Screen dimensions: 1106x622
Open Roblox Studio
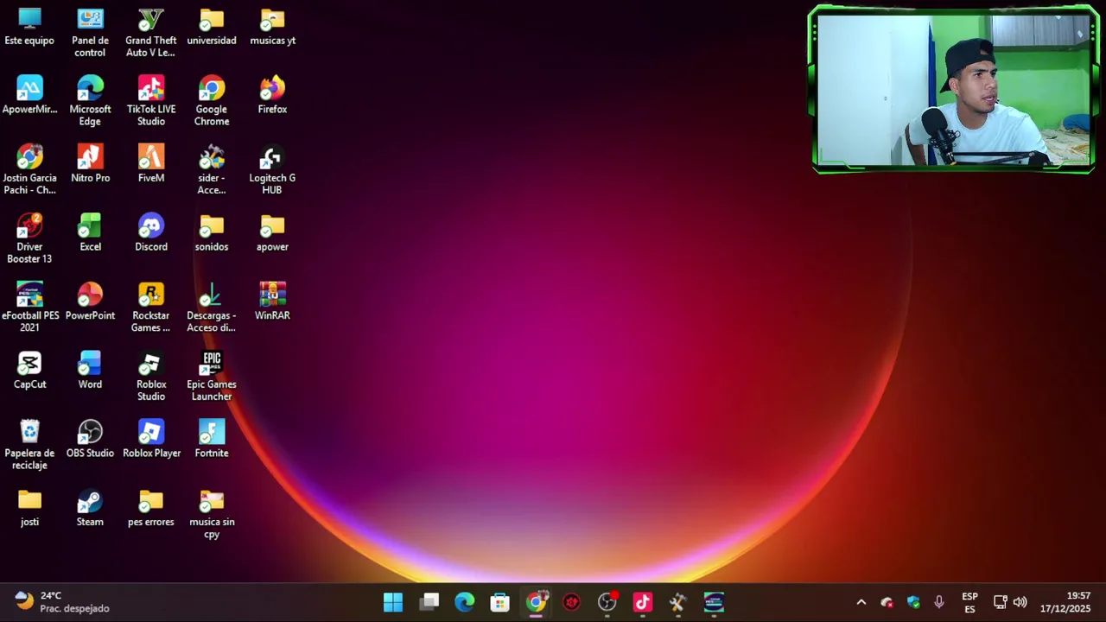(x=151, y=377)
